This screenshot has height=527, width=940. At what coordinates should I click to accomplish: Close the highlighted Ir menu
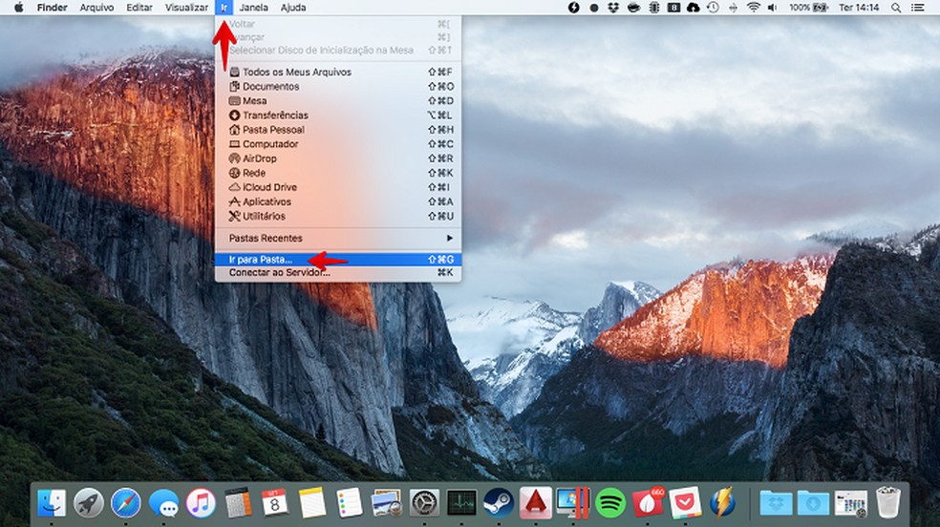224,8
